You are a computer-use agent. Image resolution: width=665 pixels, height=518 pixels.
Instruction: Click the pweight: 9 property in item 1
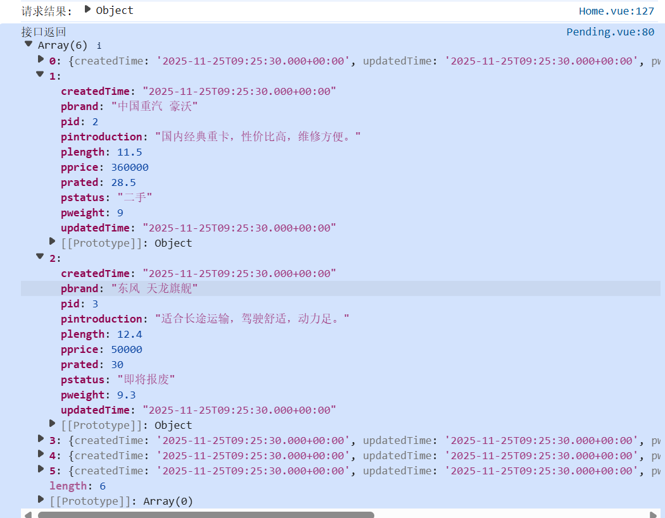(92, 213)
